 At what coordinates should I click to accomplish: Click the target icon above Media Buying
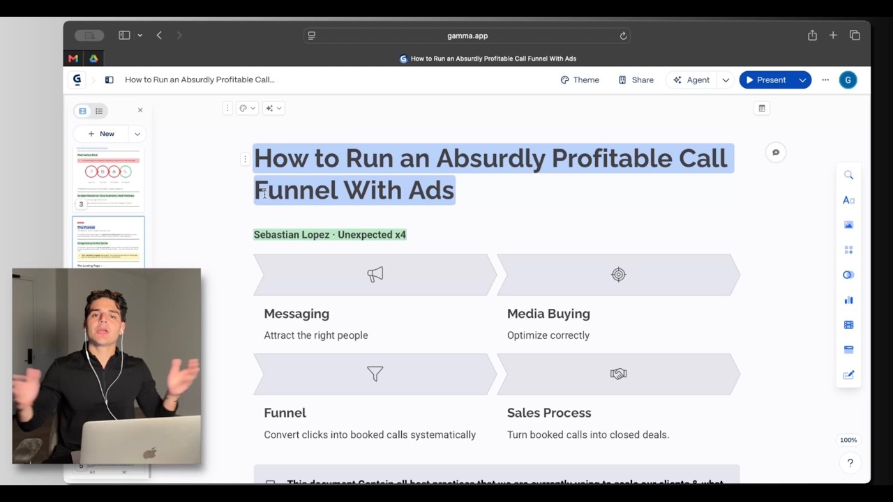pos(618,275)
